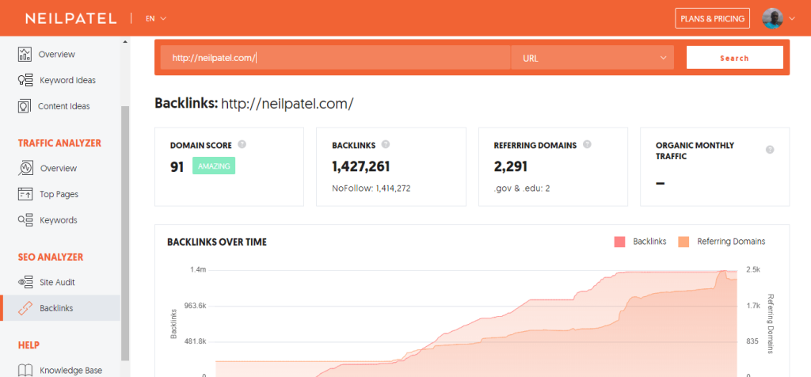Click the Organic Monthly Traffic help icon

coord(770,150)
